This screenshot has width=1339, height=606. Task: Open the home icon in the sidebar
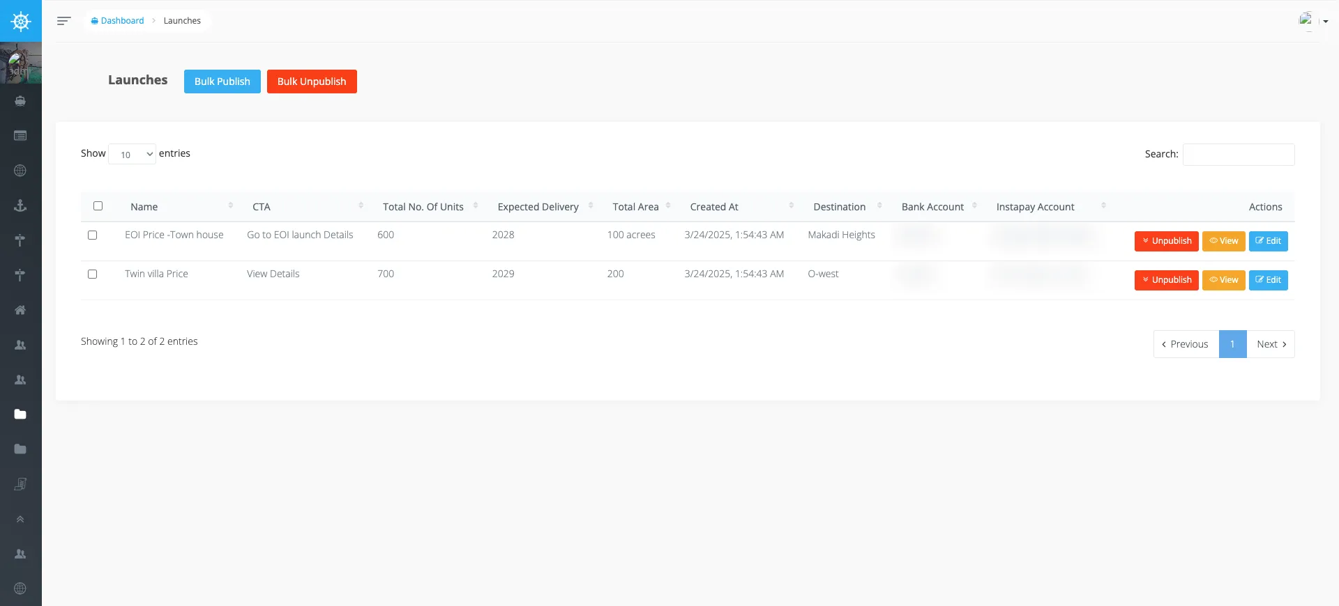click(20, 310)
